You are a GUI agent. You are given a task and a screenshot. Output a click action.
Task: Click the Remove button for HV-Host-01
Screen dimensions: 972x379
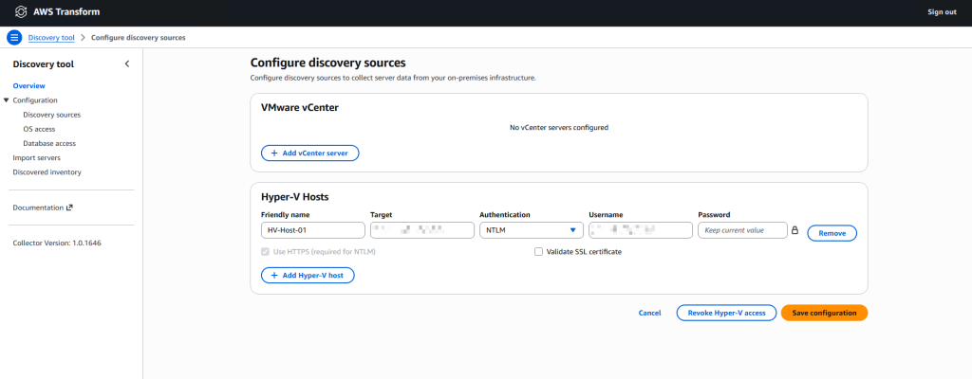click(x=832, y=233)
